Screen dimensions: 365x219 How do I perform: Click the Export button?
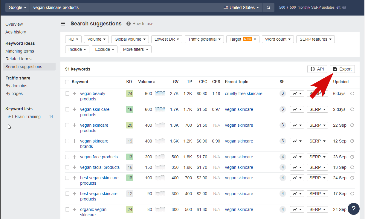342,69
